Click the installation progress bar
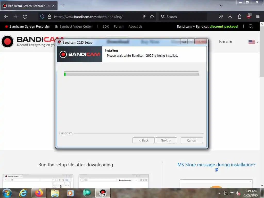Screen dimensions: 264x198 [x=131, y=74]
